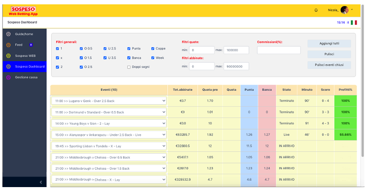Click the notification bell icon
This screenshot has width=367, height=191.
pos(316,10)
